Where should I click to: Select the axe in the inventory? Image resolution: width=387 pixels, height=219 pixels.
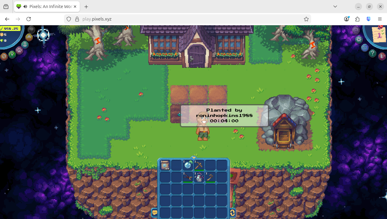210,177
